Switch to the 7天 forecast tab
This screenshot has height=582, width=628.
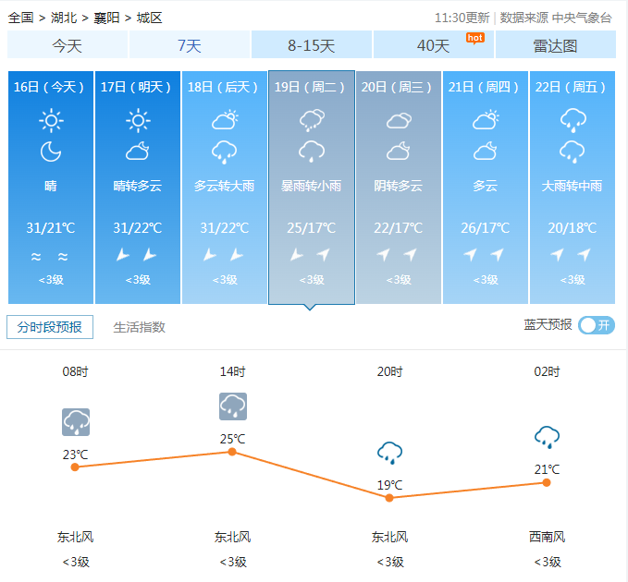click(189, 45)
